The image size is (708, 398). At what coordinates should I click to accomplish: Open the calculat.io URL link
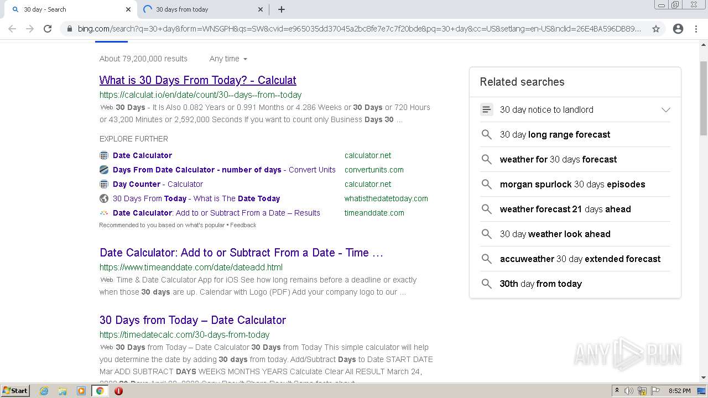tap(201, 95)
